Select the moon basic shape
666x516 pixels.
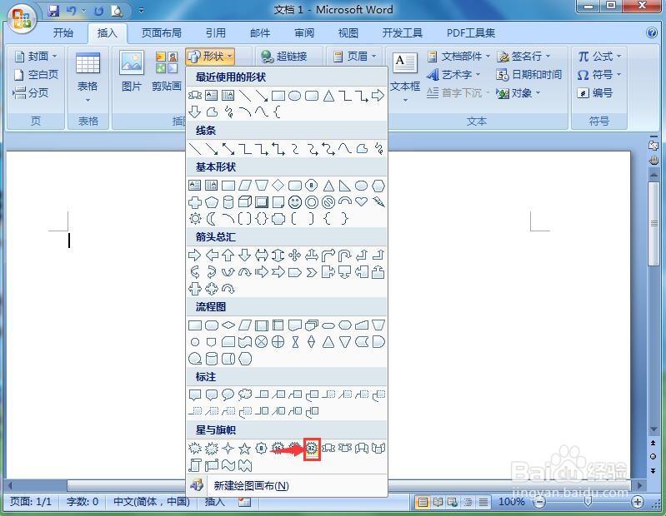(x=211, y=219)
